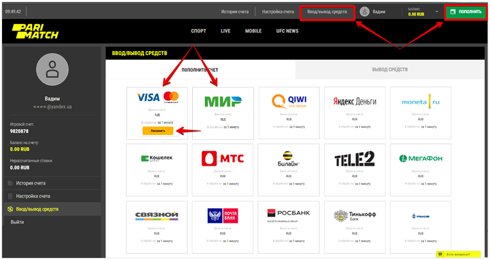Select Тинькофф Банк payment option
The image size is (491, 260).
click(x=354, y=227)
